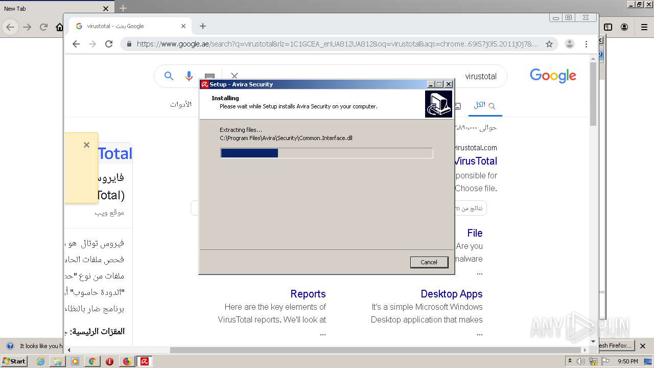
Task: Open the Desktop Apps sitelink
Action: click(x=452, y=294)
